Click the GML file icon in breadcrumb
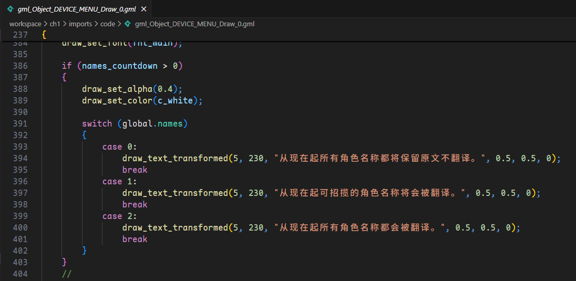Image resolution: width=576 pixels, height=281 pixels. click(128, 24)
